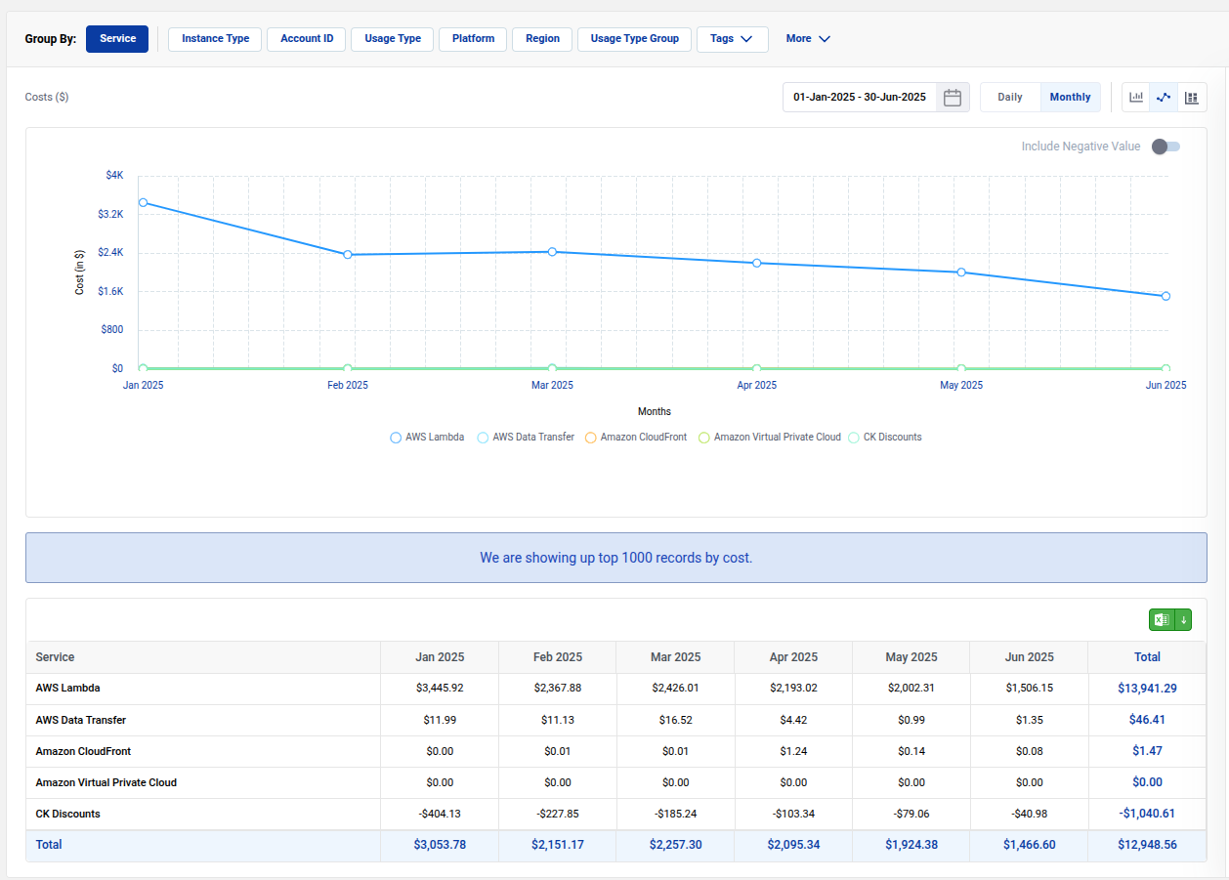Click the download arrow beside Excel icon

1183,619
